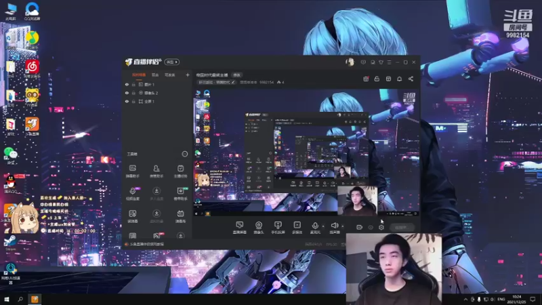Open the gift box icon with red dot
542x305 pixels.
click(x=366, y=79)
